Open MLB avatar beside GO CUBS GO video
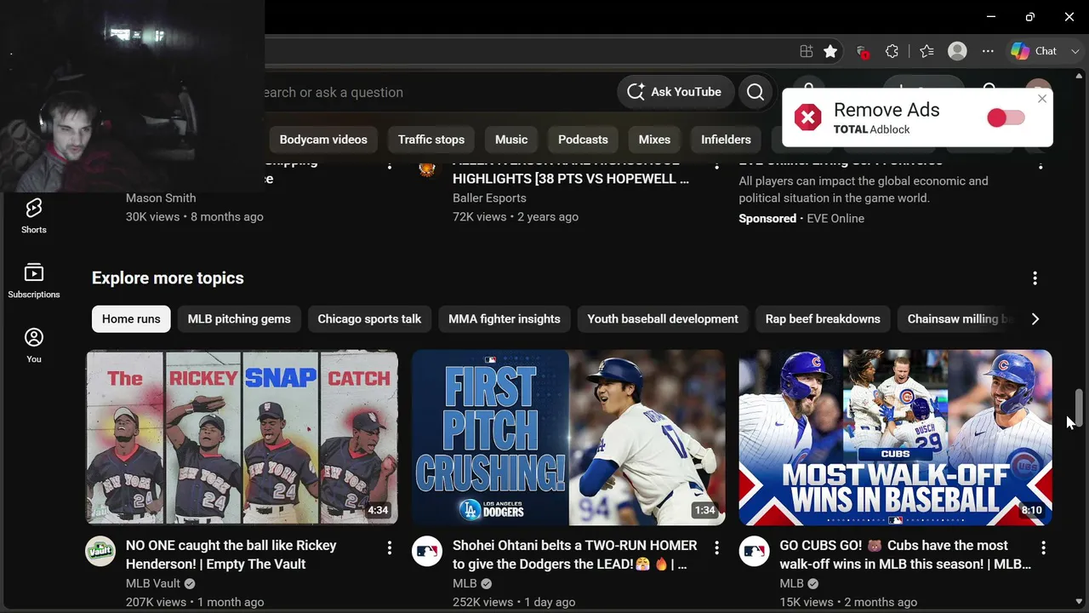The width and height of the screenshot is (1089, 613). point(754,552)
